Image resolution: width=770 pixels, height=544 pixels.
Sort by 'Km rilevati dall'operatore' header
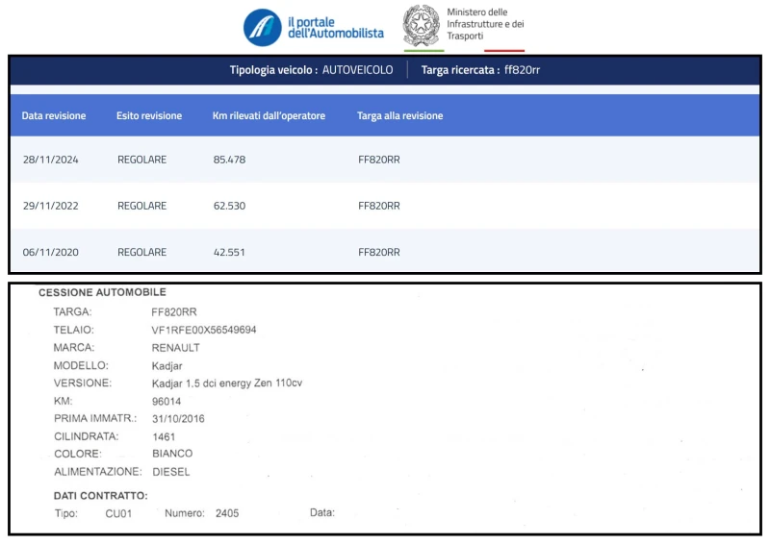pyautogui.click(x=269, y=115)
